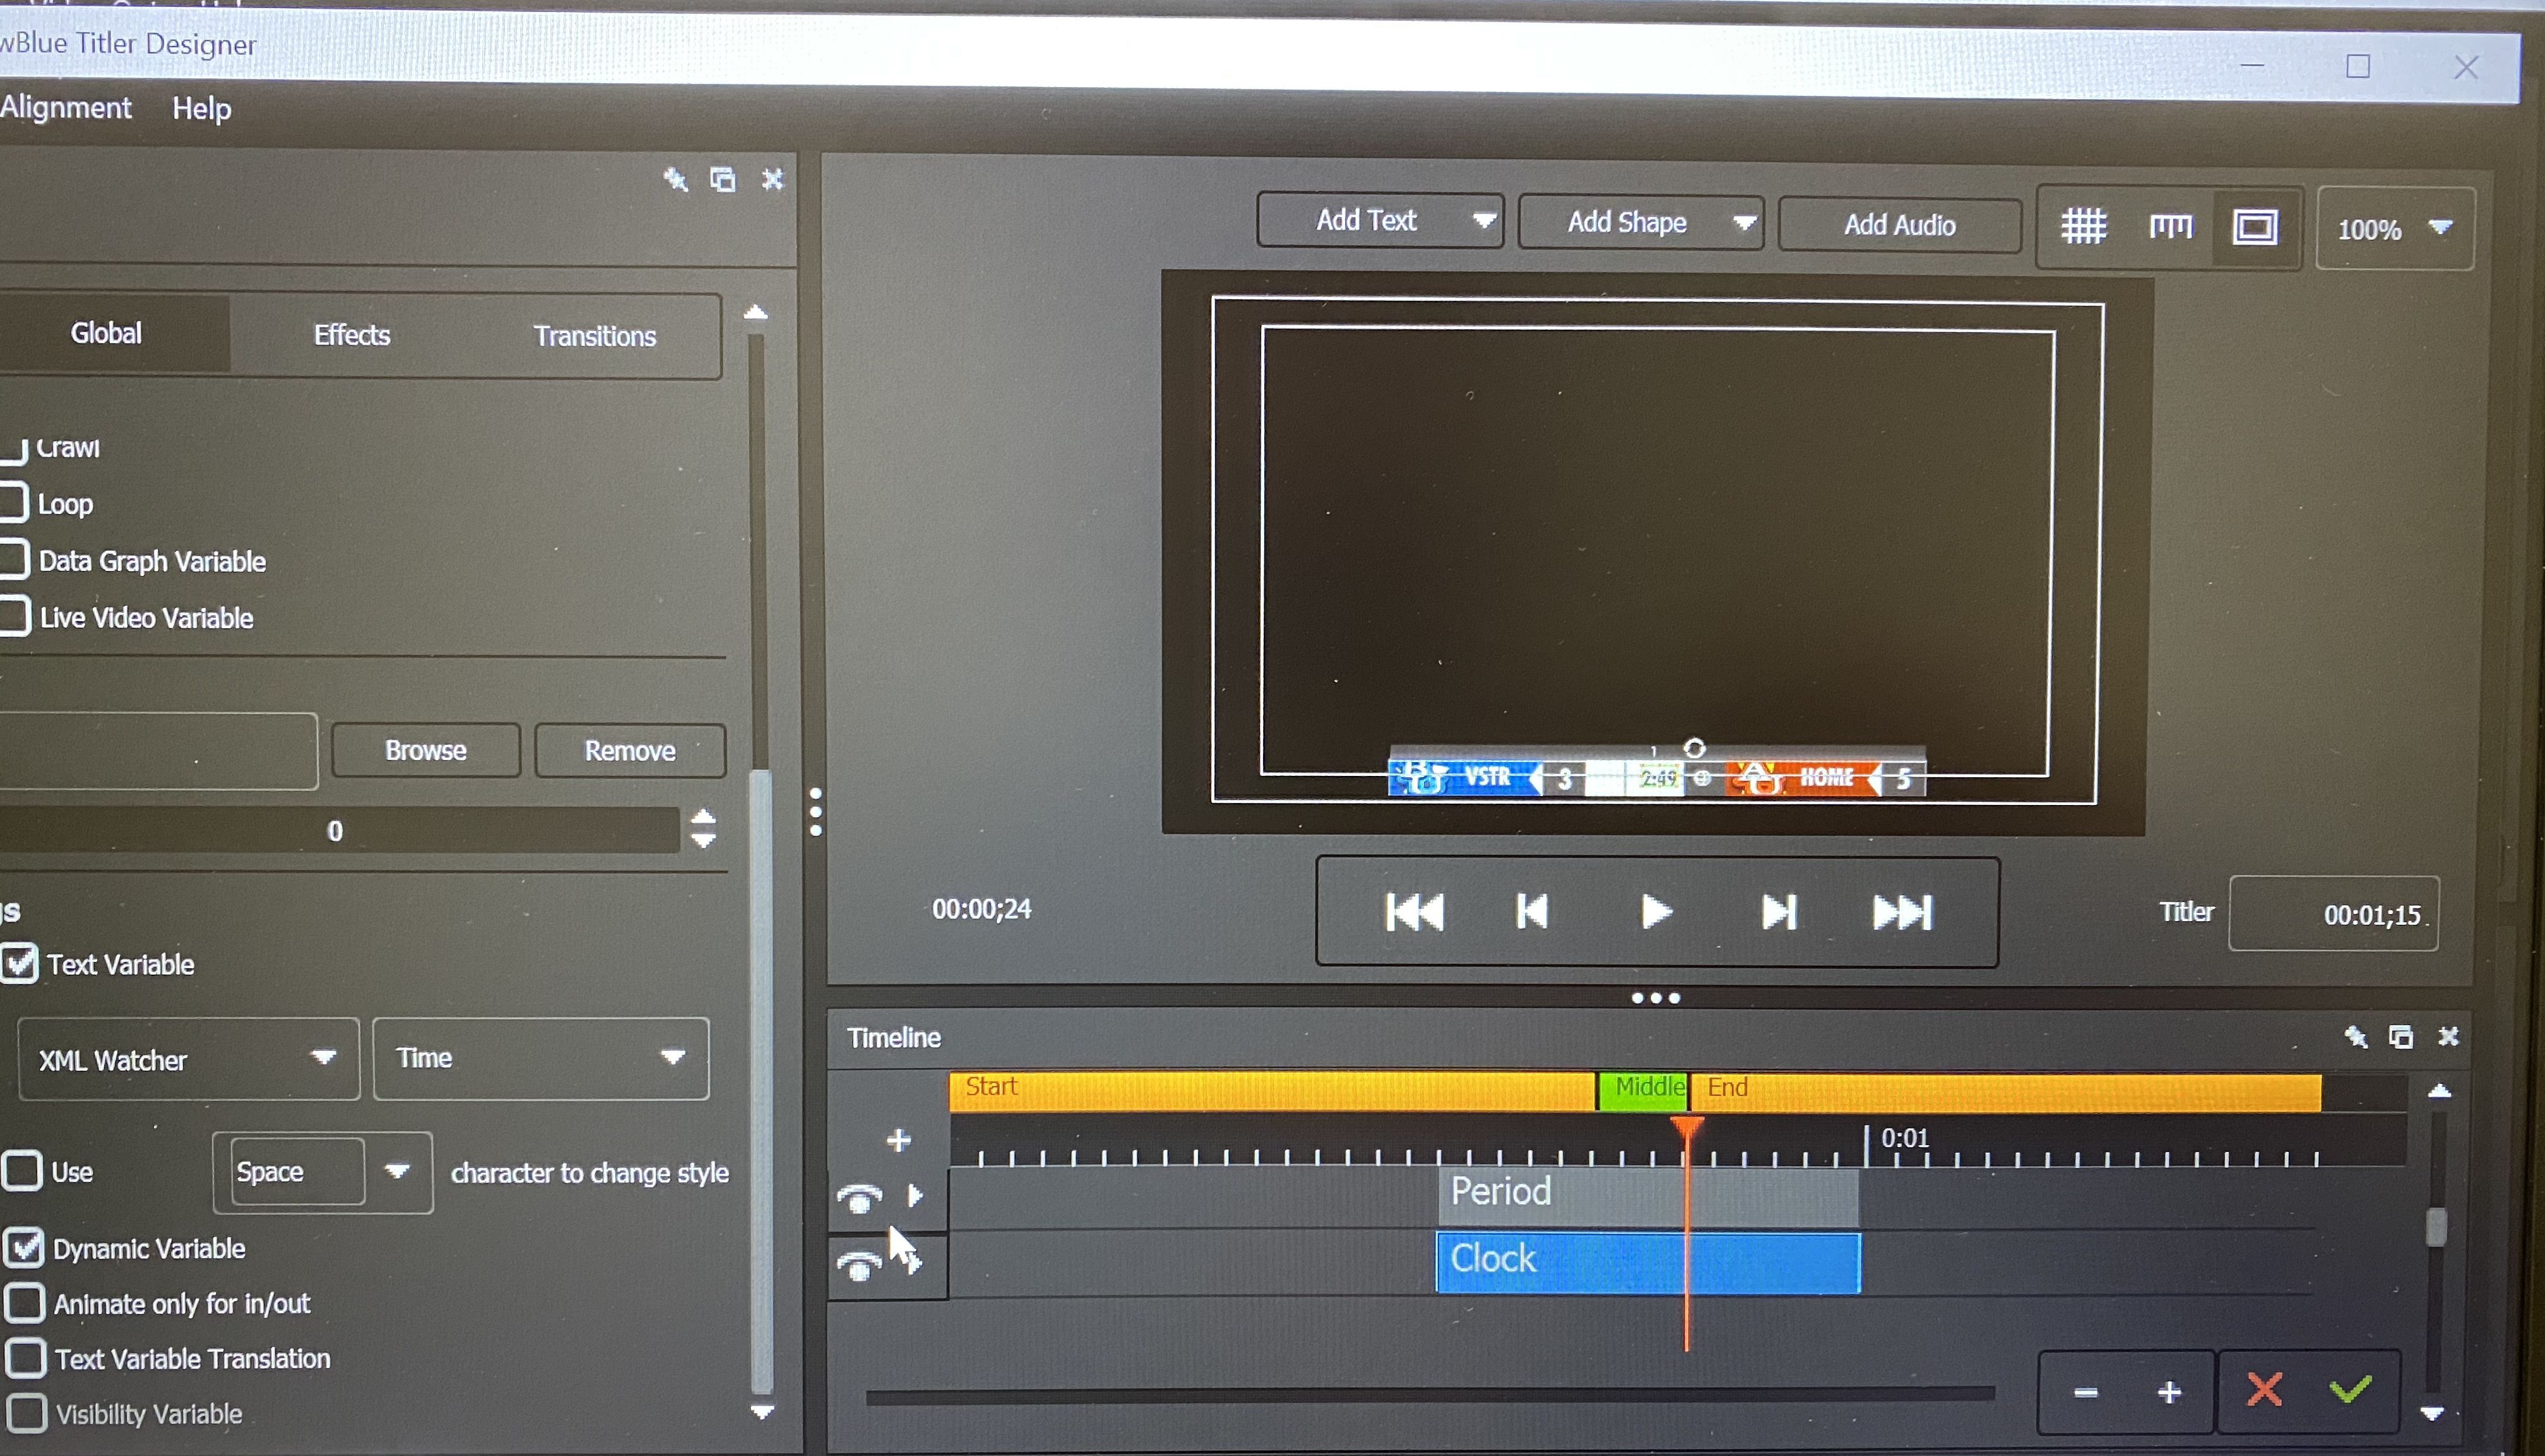Float the Timeline panel
The width and height of the screenshot is (2545, 1456).
click(x=2401, y=1036)
